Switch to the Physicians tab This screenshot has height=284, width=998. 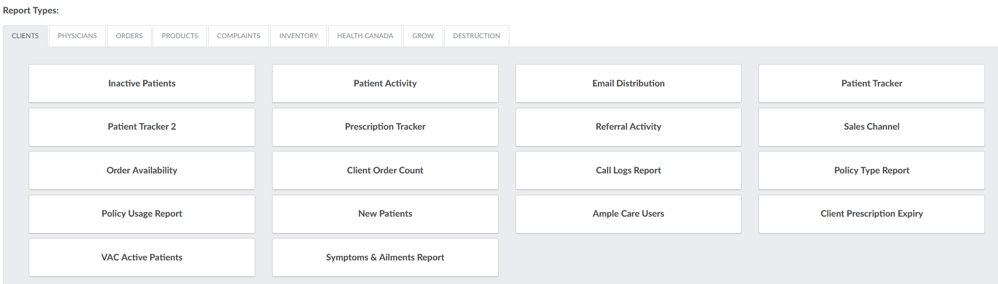click(77, 36)
